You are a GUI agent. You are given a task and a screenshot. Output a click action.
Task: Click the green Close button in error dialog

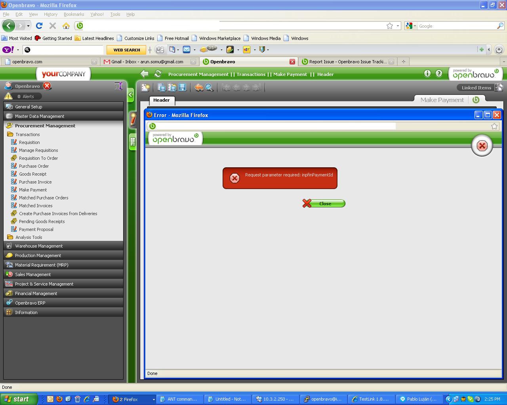pos(324,204)
